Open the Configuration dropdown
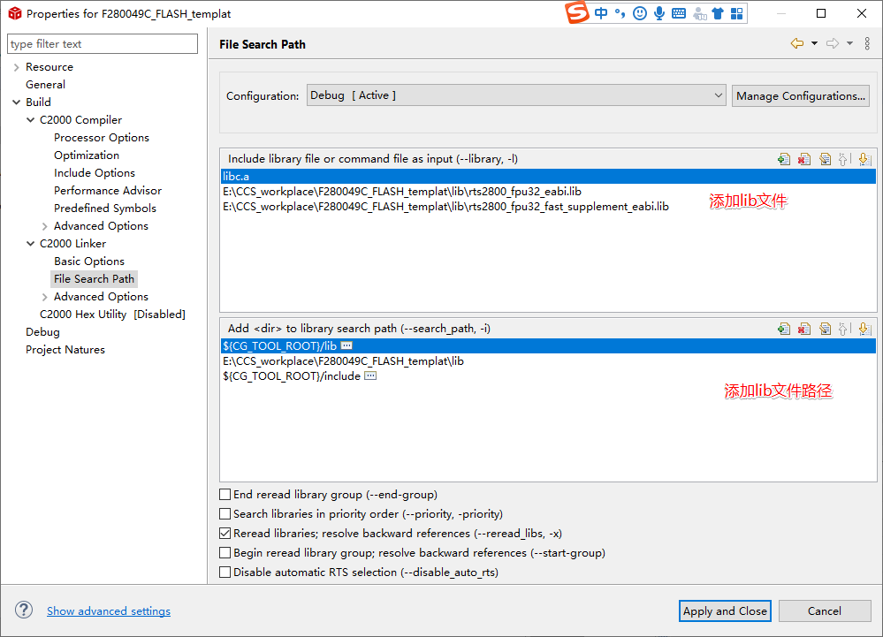The width and height of the screenshot is (883, 637). coord(516,95)
